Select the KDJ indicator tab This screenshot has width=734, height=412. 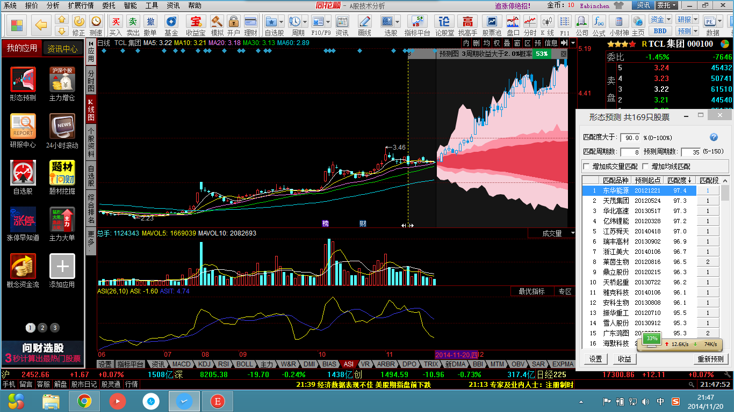(205, 364)
